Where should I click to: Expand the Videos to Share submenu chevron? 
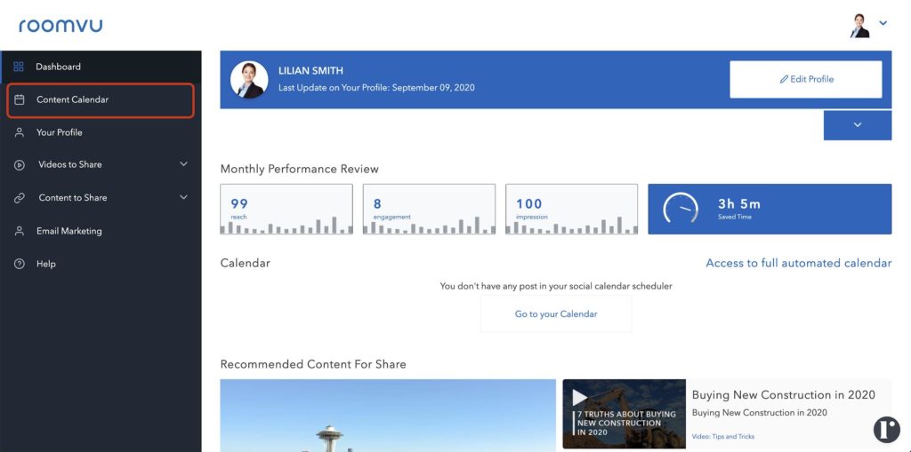pos(184,164)
